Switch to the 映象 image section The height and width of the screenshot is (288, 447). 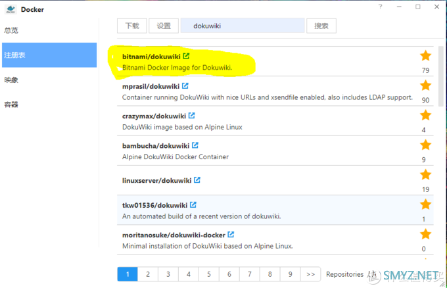pos(11,80)
